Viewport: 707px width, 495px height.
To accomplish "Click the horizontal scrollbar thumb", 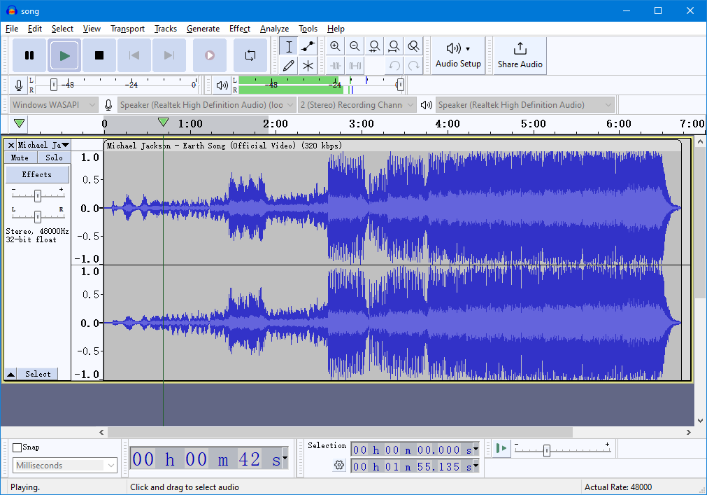I will (340, 432).
